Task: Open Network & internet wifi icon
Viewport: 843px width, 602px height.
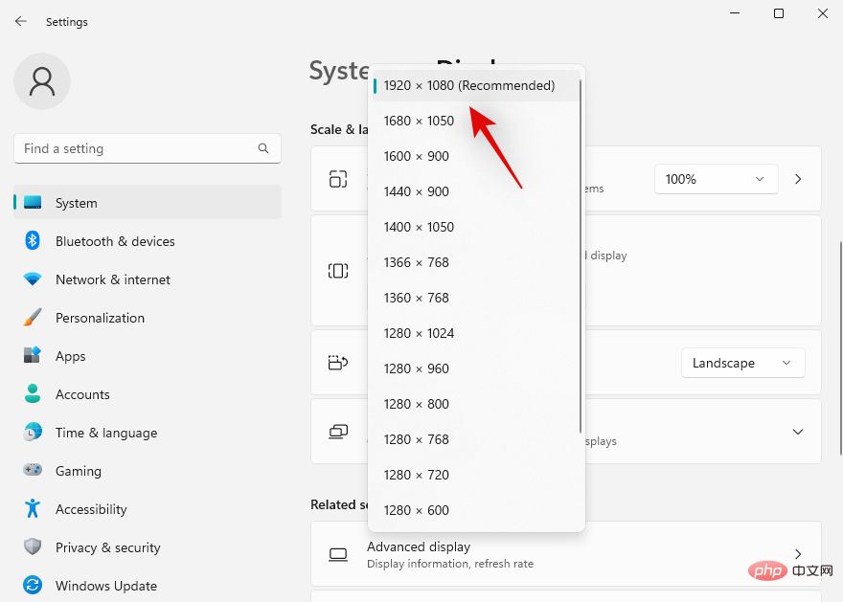Action: point(33,279)
